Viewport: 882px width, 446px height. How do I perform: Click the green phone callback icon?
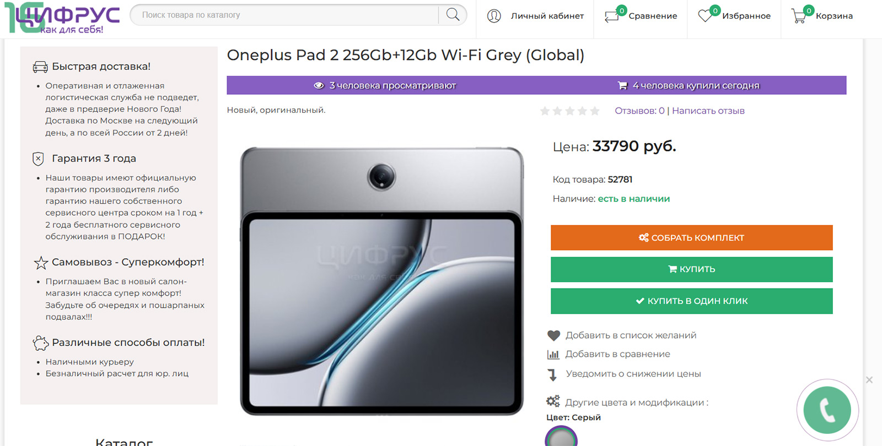click(827, 410)
